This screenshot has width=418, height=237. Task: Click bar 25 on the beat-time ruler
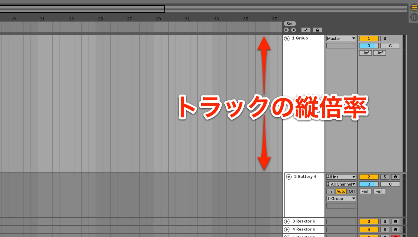tap(100, 19)
